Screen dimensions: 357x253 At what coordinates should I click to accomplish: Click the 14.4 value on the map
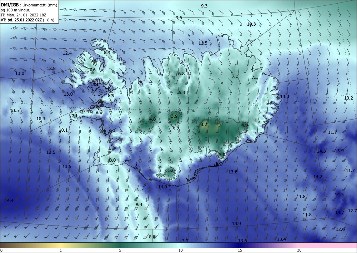pyautogui.click(x=9, y=201)
